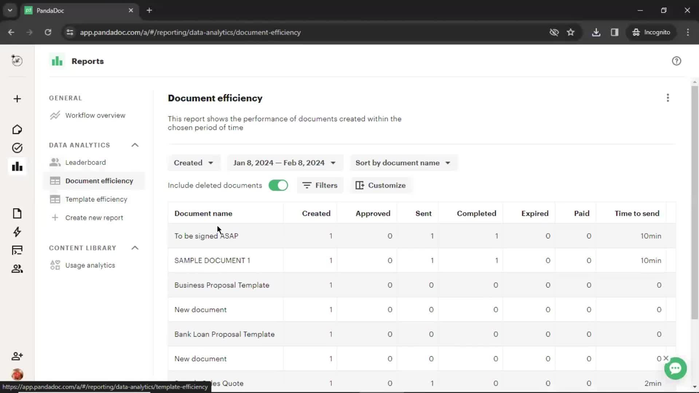Collapse the Content Library section
This screenshot has height=393, width=699.
point(135,248)
